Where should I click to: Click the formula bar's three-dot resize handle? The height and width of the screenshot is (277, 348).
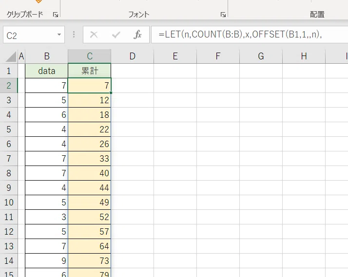pyautogui.click(x=74, y=35)
